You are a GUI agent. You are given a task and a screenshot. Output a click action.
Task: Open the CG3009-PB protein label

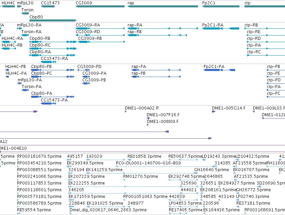94,80
